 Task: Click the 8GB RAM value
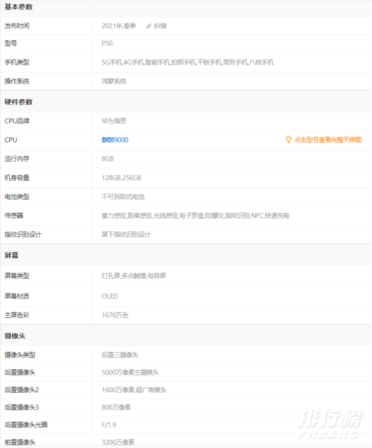(108, 159)
